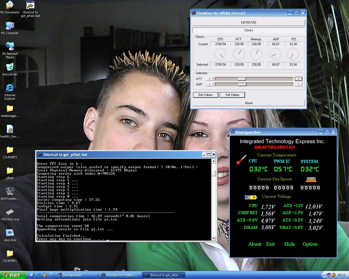Select the A64Tweake... desktop icon
Screen dimensions: 349x279
(10, 194)
